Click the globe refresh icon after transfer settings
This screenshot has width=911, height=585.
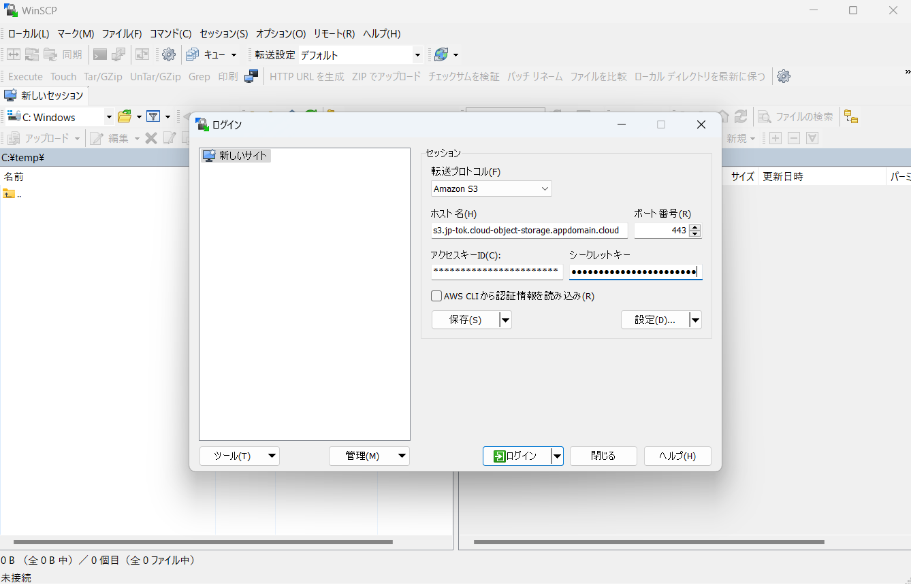[x=441, y=54]
